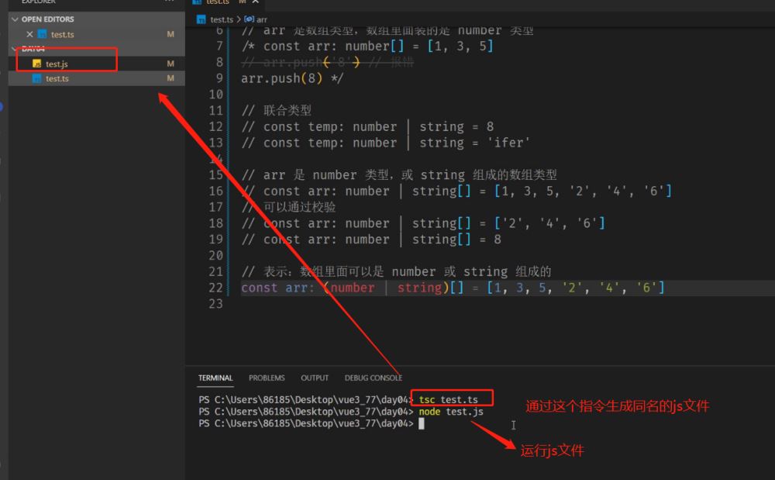Click the arr symbol breadcrumb
775x480 pixels.
pyautogui.click(x=262, y=19)
